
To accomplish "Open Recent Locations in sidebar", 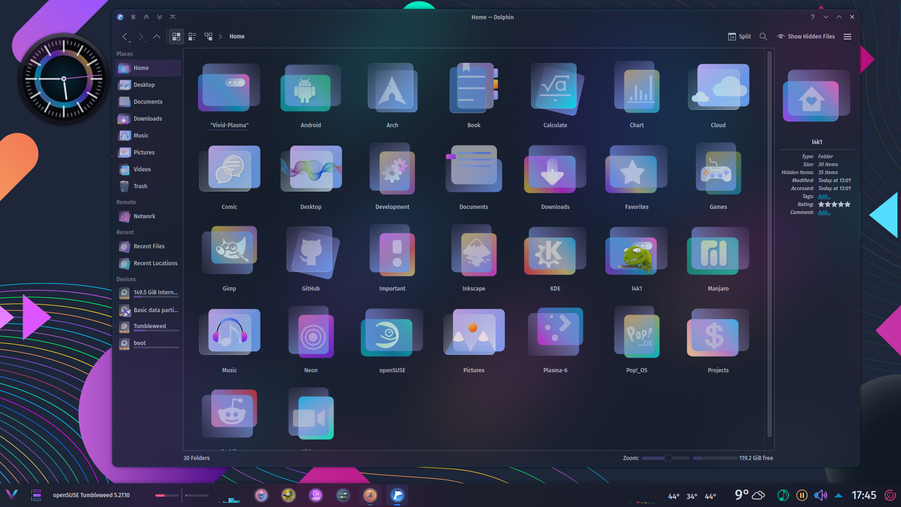I will (x=148, y=263).
